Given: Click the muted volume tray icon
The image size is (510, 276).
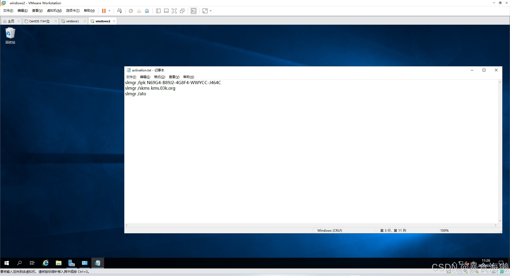Looking at the screenshot, I should coord(467,263).
